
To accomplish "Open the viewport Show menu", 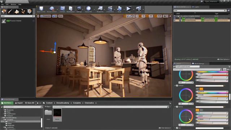I will 61,16.
